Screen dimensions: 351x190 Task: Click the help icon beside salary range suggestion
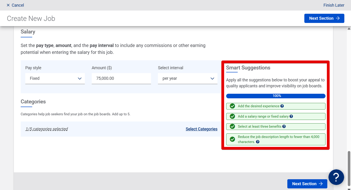(x=291, y=116)
